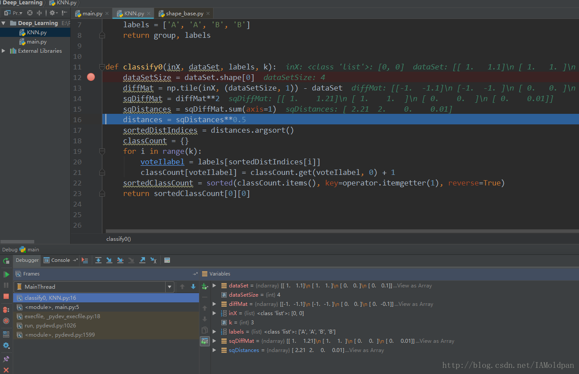This screenshot has width=579, height=374.
Task: Open the project panel gear settings menu
Action: click(x=53, y=13)
